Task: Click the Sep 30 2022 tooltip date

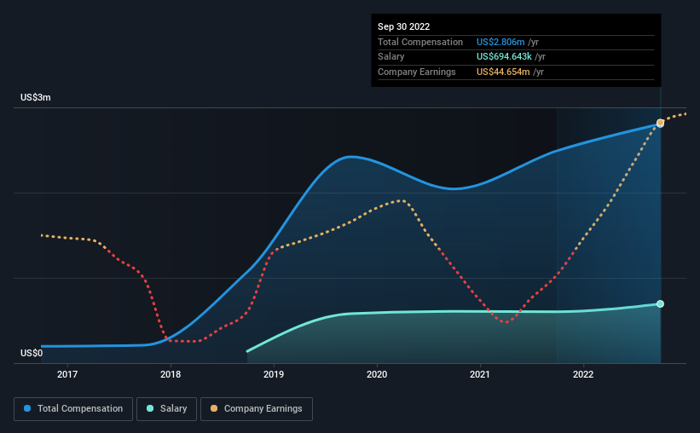Action: (x=403, y=26)
